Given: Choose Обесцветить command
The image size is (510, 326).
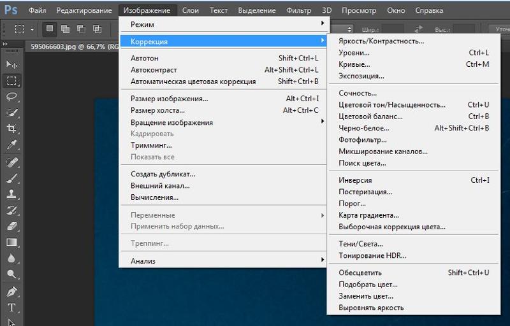Looking at the screenshot, I should 414,273.
